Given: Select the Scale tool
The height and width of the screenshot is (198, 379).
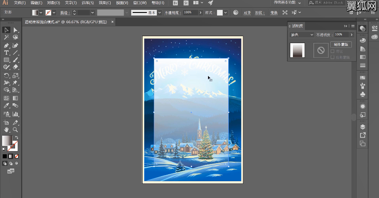Looking at the screenshot, I should click(15, 75).
